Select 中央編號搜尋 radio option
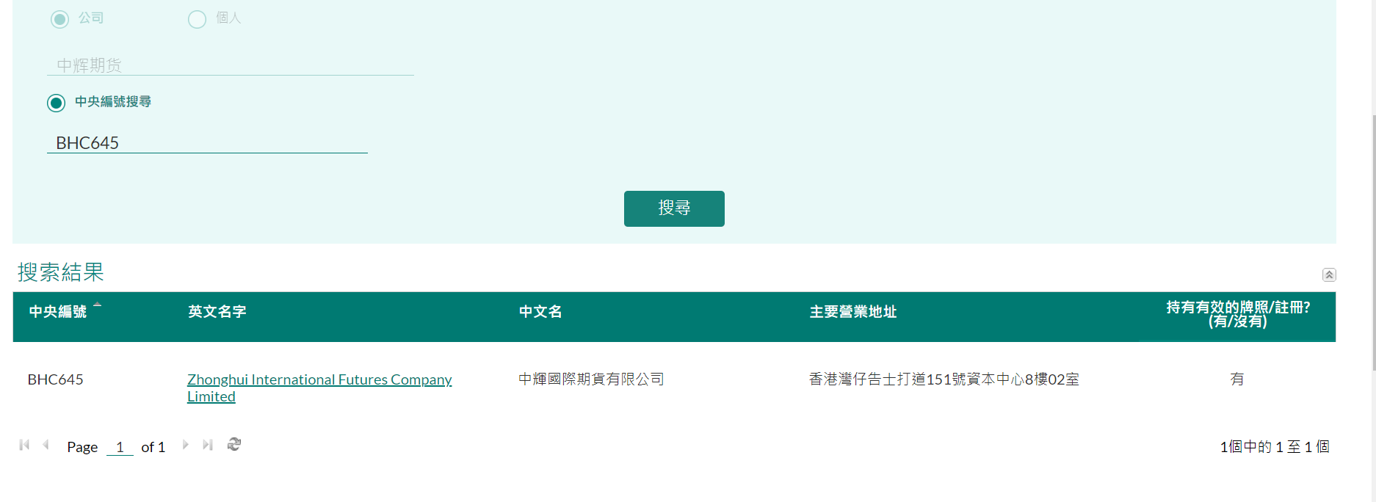The width and height of the screenshot is (1376, 502). [56, 103]
